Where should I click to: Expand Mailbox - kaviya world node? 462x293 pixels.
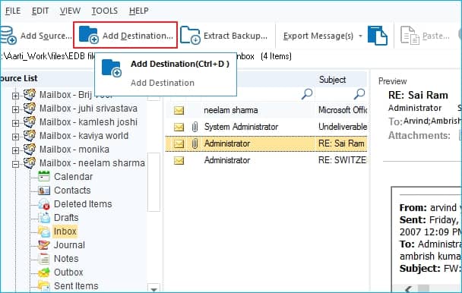(15, 137)
